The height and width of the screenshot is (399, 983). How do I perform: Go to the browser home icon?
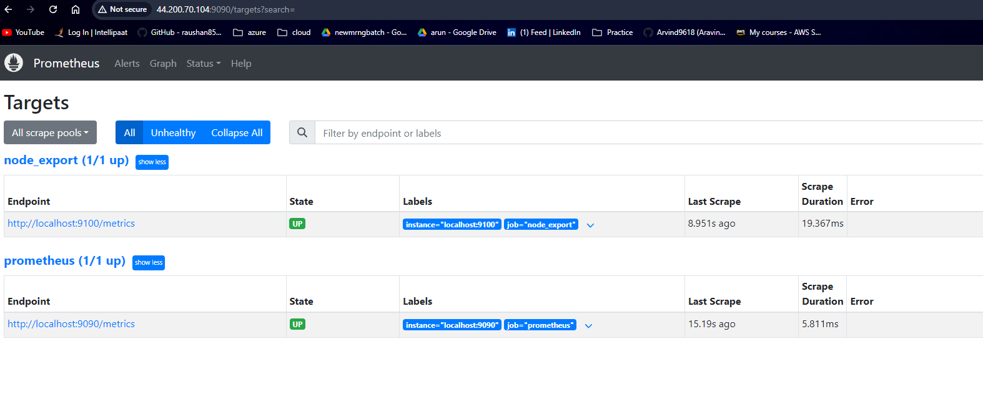pos(76,9)
